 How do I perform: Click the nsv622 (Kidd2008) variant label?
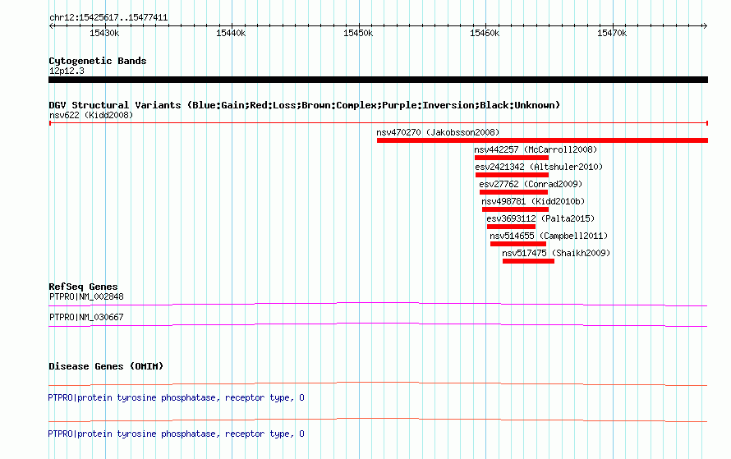pos(91,115)
